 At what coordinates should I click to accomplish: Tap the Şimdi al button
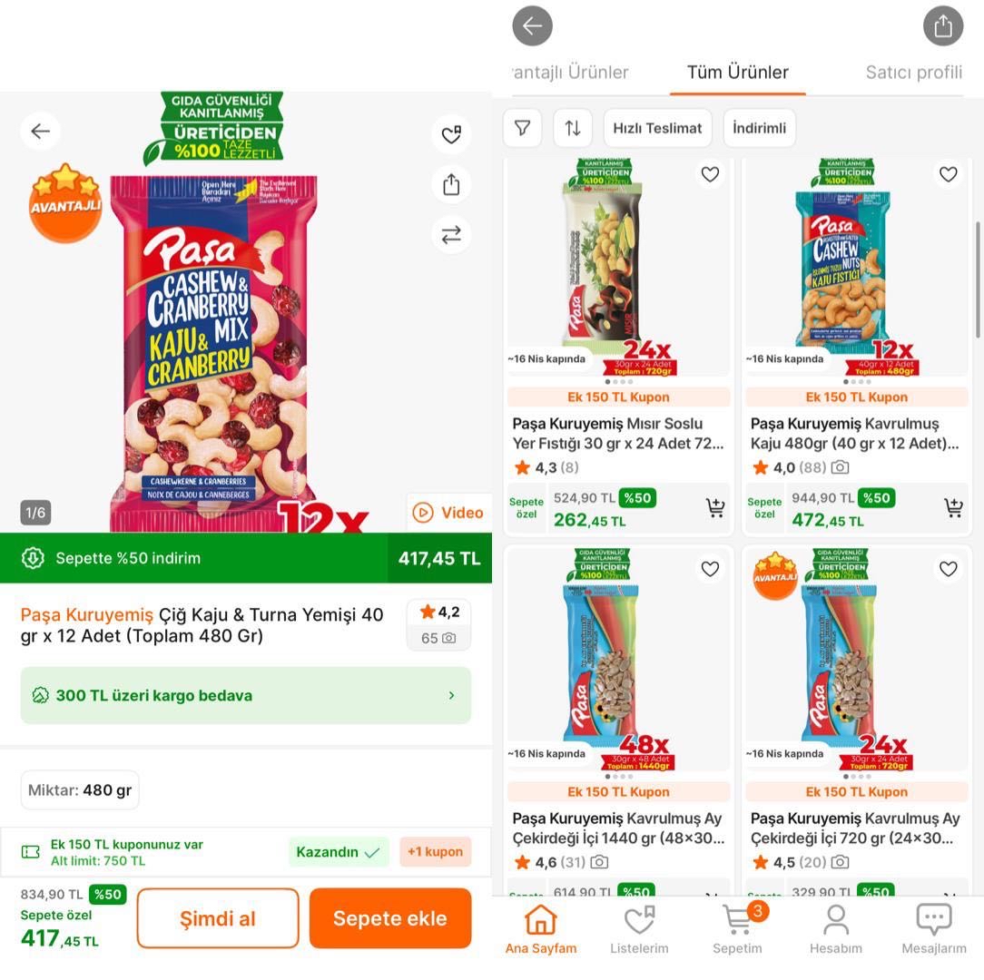pos(218,918)
